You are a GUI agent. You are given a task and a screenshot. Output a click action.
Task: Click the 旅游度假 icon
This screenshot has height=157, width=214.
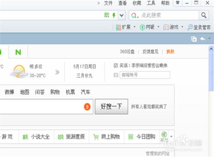coord(60,137)
